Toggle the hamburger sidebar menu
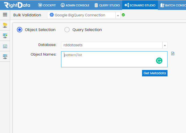 pyautogui.click(x=5, y=15)
